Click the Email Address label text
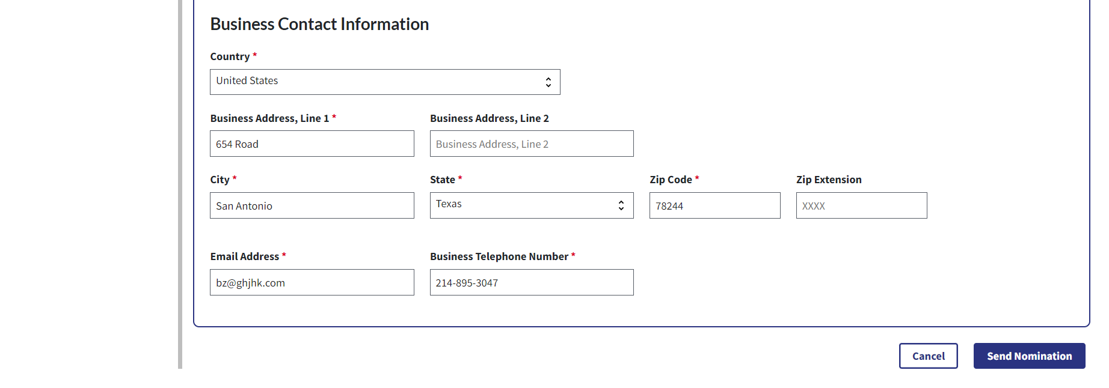 click(244, 256)
